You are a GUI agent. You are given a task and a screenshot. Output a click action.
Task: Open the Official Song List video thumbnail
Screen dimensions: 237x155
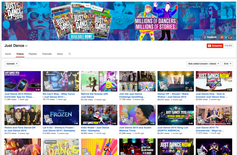point(175,115)
